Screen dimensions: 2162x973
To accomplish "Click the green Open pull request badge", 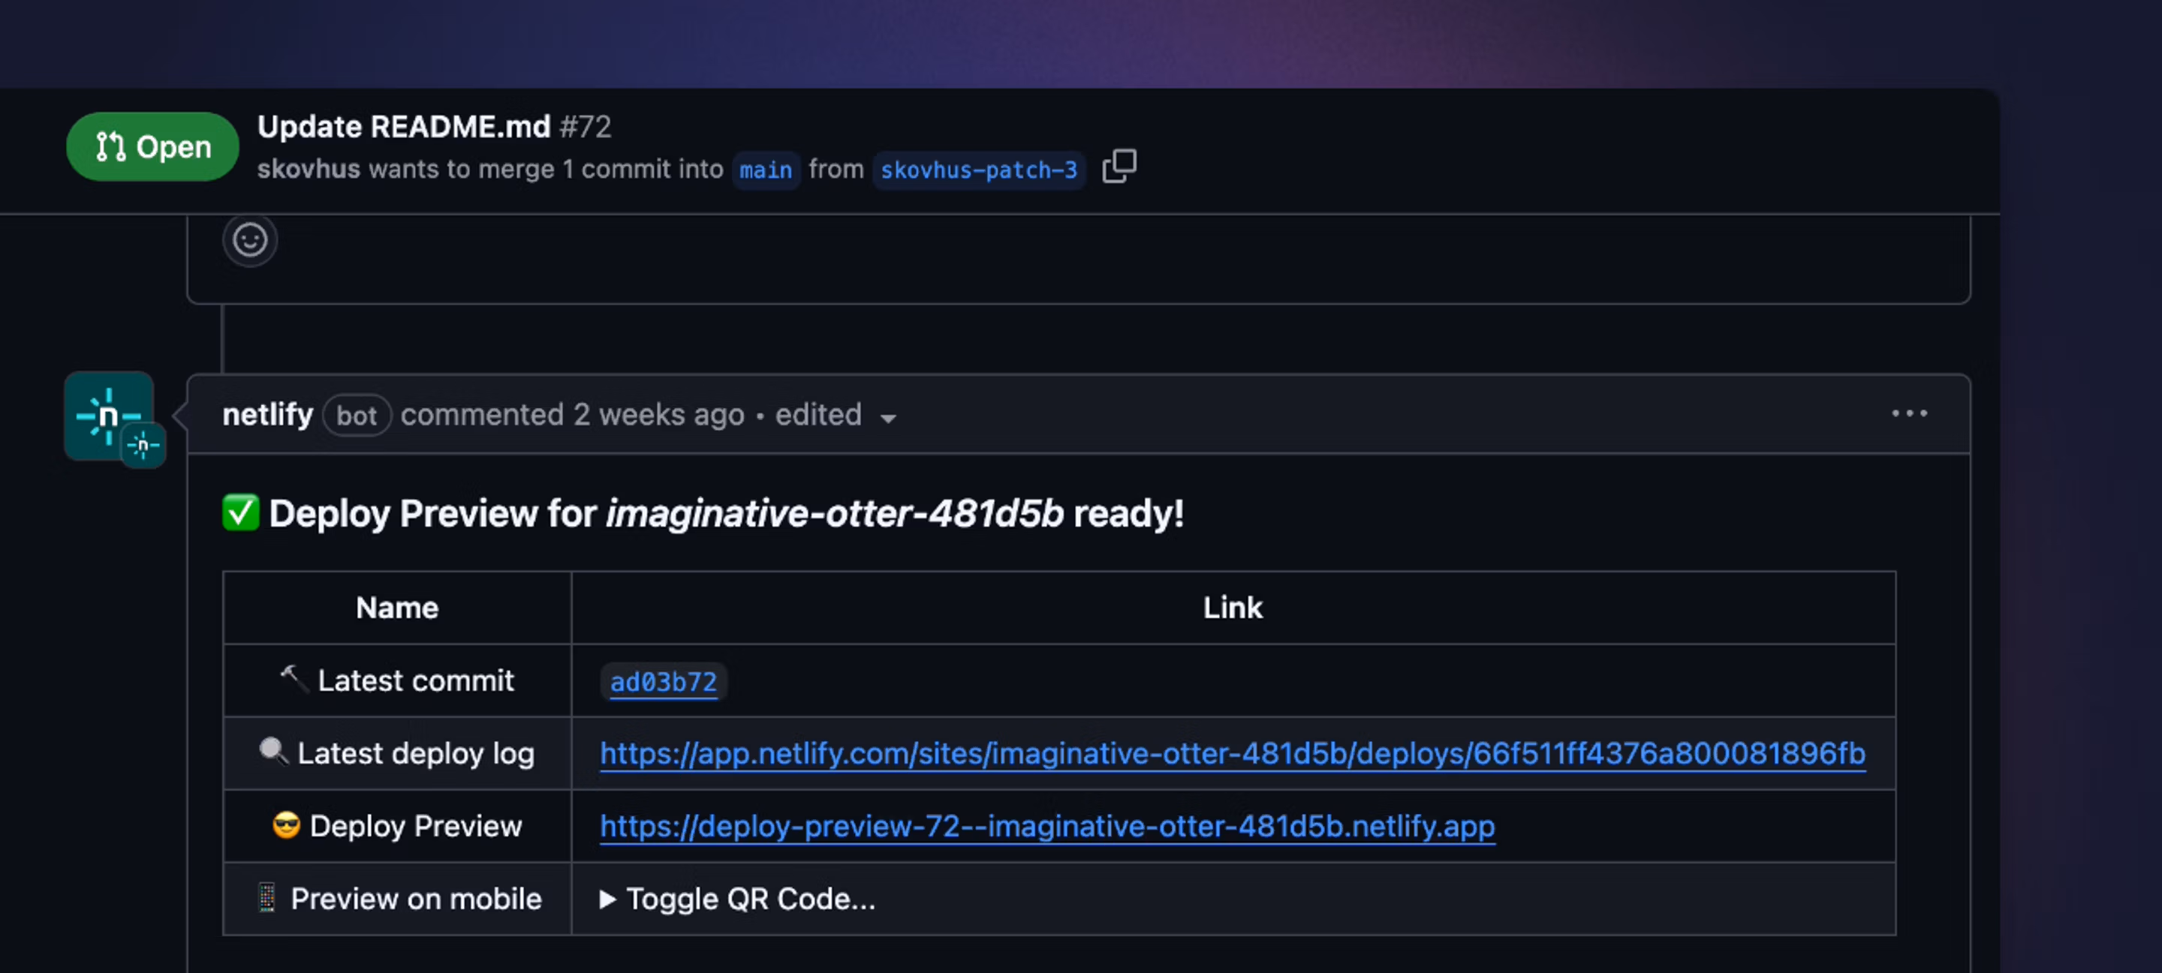I will [x=152, y=147].
